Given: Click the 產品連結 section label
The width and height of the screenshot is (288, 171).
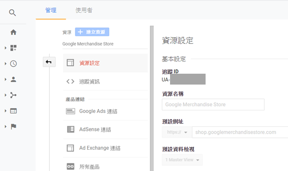Looking at the screenshot, I should pos(75,99).
